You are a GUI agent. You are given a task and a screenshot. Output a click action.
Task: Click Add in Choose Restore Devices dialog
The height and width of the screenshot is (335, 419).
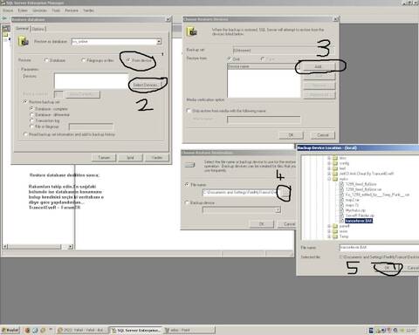point(318,66)
